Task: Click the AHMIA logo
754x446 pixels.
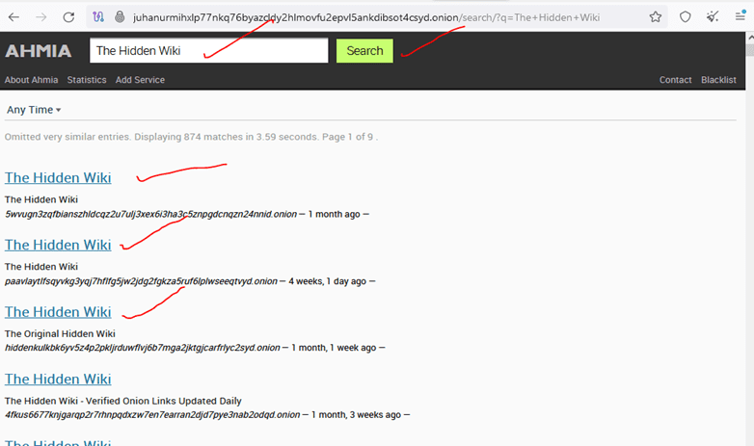Action: click(x=38, y=51)
